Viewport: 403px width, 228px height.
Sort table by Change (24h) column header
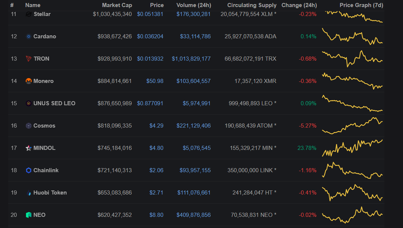coord(299,5)
